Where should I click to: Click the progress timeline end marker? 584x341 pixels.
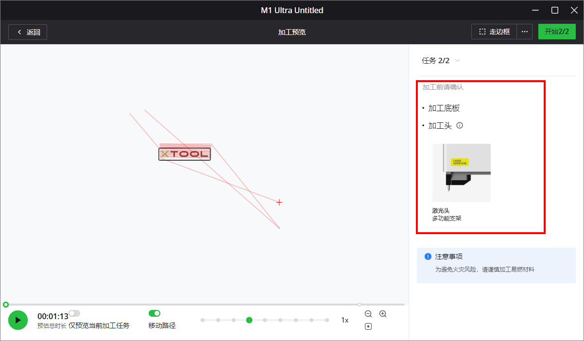[x=360, y=305]
